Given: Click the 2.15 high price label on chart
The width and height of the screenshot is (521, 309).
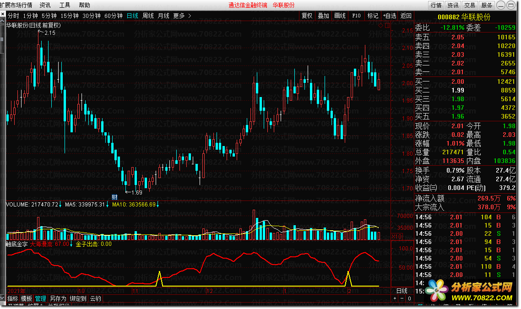Looking at the screenshot, I should [x=50, y=33].
